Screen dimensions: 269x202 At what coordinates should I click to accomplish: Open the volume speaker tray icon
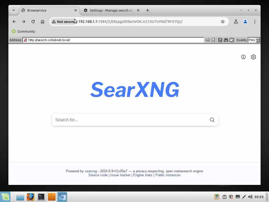tap(250, 197)
